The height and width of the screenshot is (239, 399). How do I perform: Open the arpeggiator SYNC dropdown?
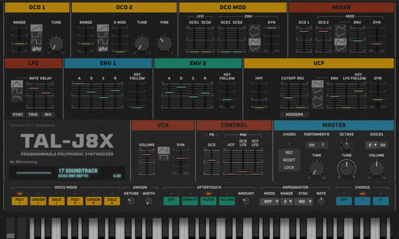[x=304, y=201]
